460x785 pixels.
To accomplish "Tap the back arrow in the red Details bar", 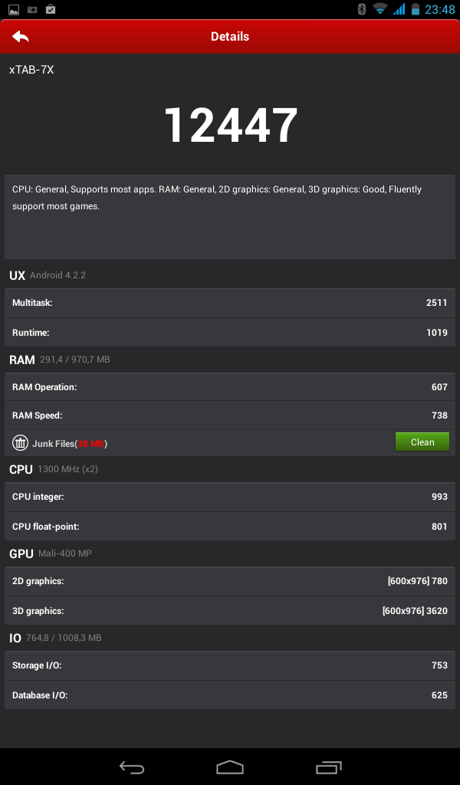I will [20, 36].
